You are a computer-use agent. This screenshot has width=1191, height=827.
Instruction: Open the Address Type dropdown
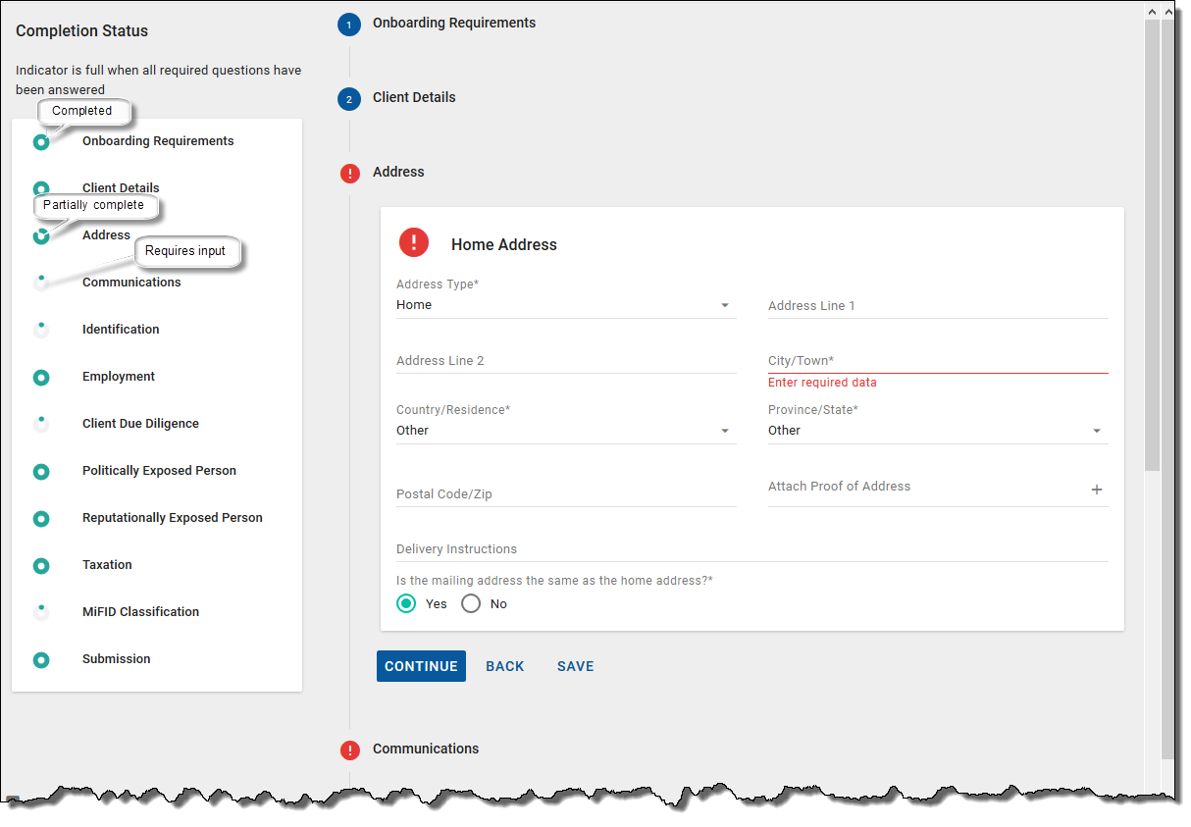tap(725, 305)
